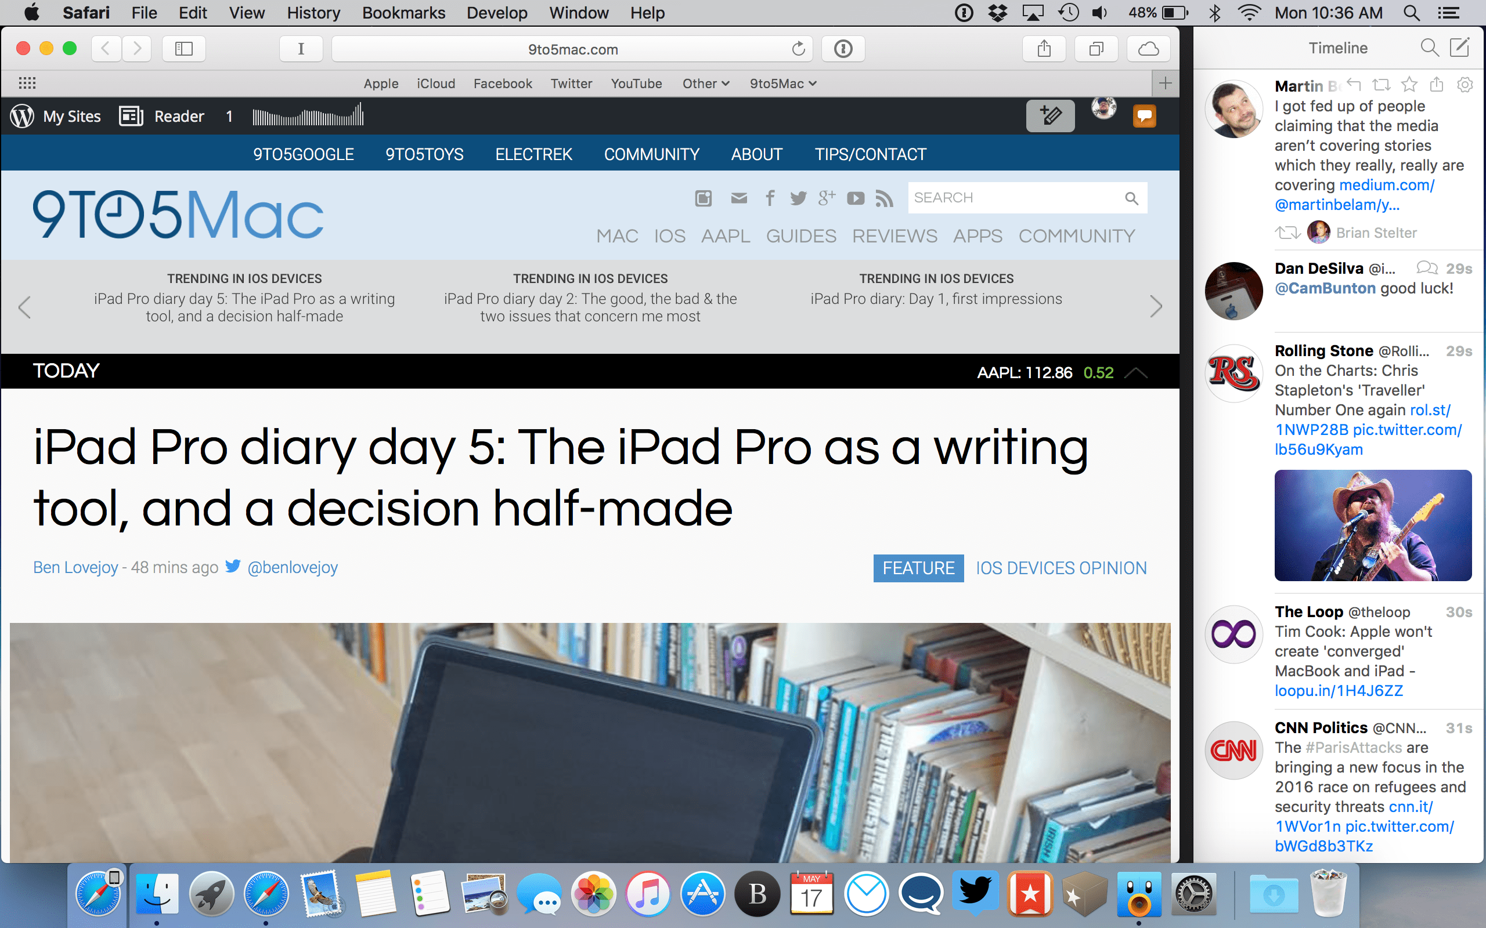Expand the Other bookmarks dropdown
The width and height of the screenshot is (1486, 928).
tap(705, 84)
